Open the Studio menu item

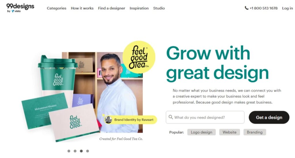pyautogui.click(x=159, y=8)
